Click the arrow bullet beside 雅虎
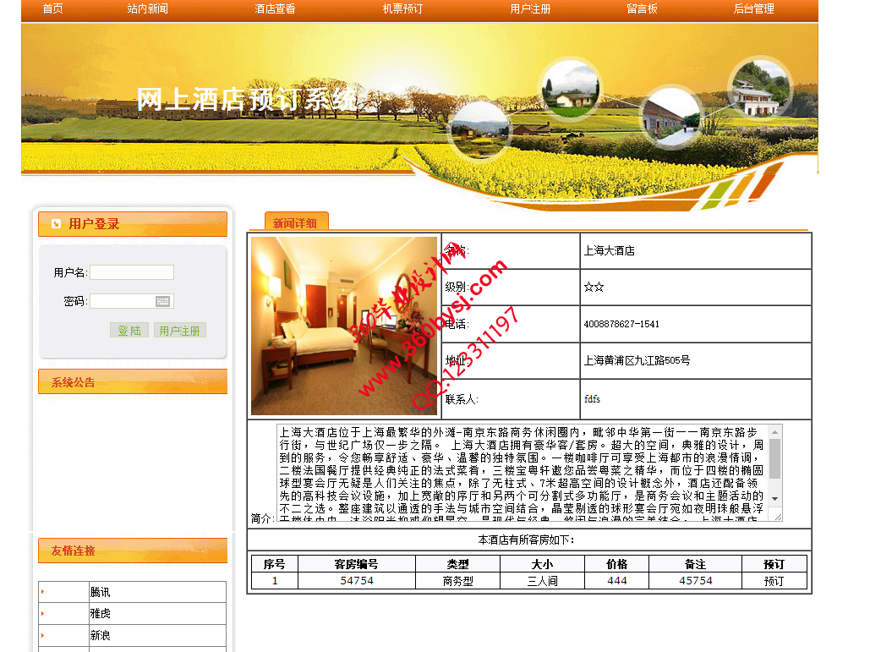 tap(42, 613)
